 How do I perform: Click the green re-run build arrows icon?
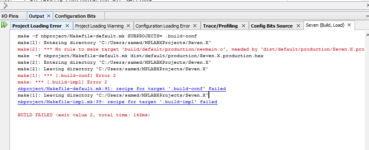(x=4, y=25)
